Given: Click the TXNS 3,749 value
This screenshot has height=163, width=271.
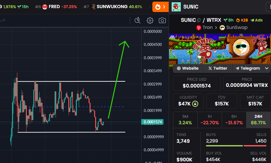Looking at the screenshot, I should 183,141.
